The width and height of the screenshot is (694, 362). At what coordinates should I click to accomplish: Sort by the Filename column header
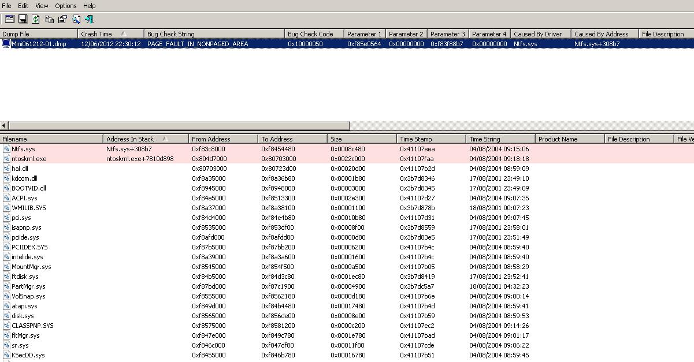(x=52, y=139)
